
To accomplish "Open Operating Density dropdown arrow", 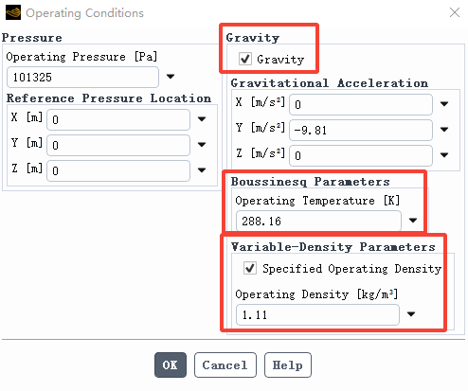I will point(411,314).
